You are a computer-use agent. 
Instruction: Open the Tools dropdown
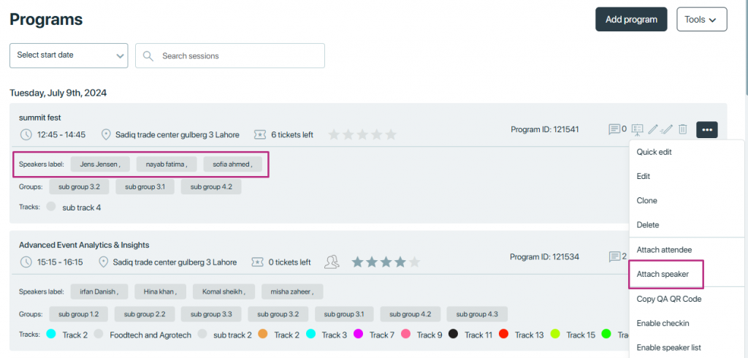pyautogui.click(x=702, y=20)
